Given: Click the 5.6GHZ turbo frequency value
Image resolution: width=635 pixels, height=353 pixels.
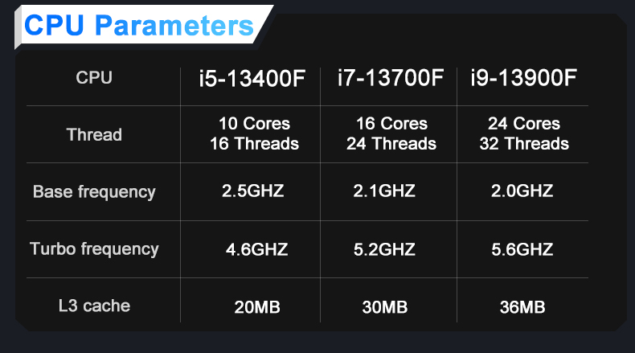Looking at the screenshot, I should (x=522, y=249).
